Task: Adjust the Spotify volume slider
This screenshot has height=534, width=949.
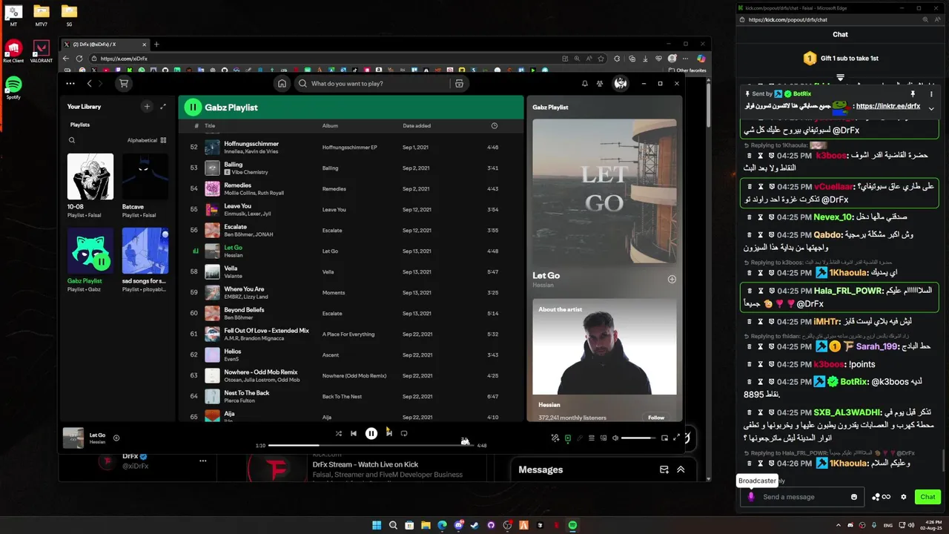Action: coord(638,438)
